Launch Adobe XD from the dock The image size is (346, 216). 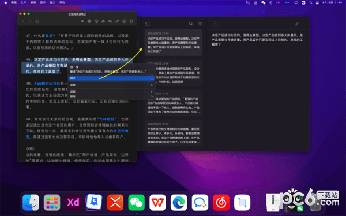(x=73, y=203)
